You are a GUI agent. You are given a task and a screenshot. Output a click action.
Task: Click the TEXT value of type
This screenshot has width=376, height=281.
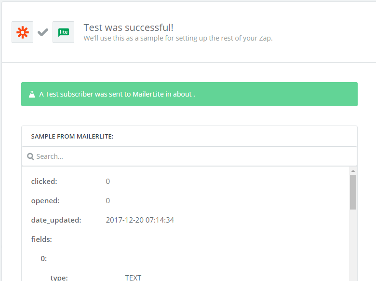click(134, 278)
